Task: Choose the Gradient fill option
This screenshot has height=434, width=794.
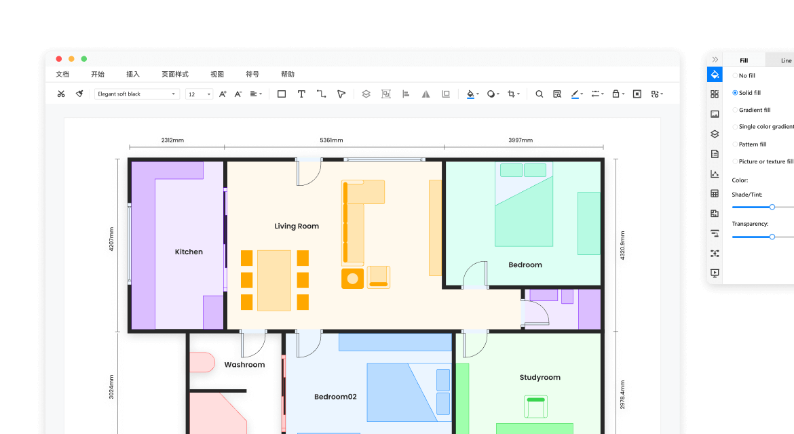Action: 735,110
